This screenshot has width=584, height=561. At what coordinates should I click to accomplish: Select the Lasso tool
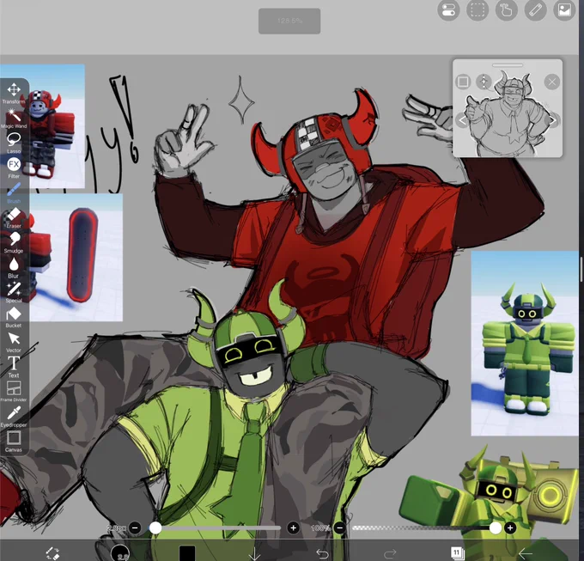14,143
